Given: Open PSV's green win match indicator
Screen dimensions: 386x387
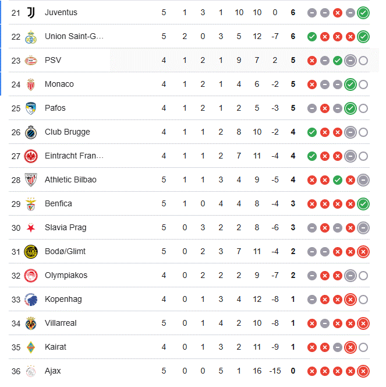Looking at the screenshot, I should [x=338, y=60].
